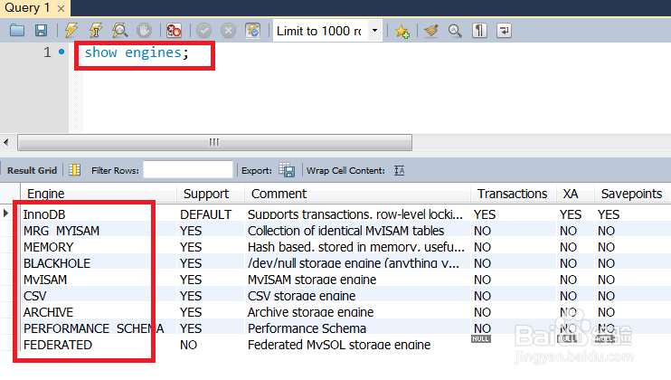
Task: Select the MRG_MYISAM engine cell
Action: pyautogui.click(x=99, y=231)
